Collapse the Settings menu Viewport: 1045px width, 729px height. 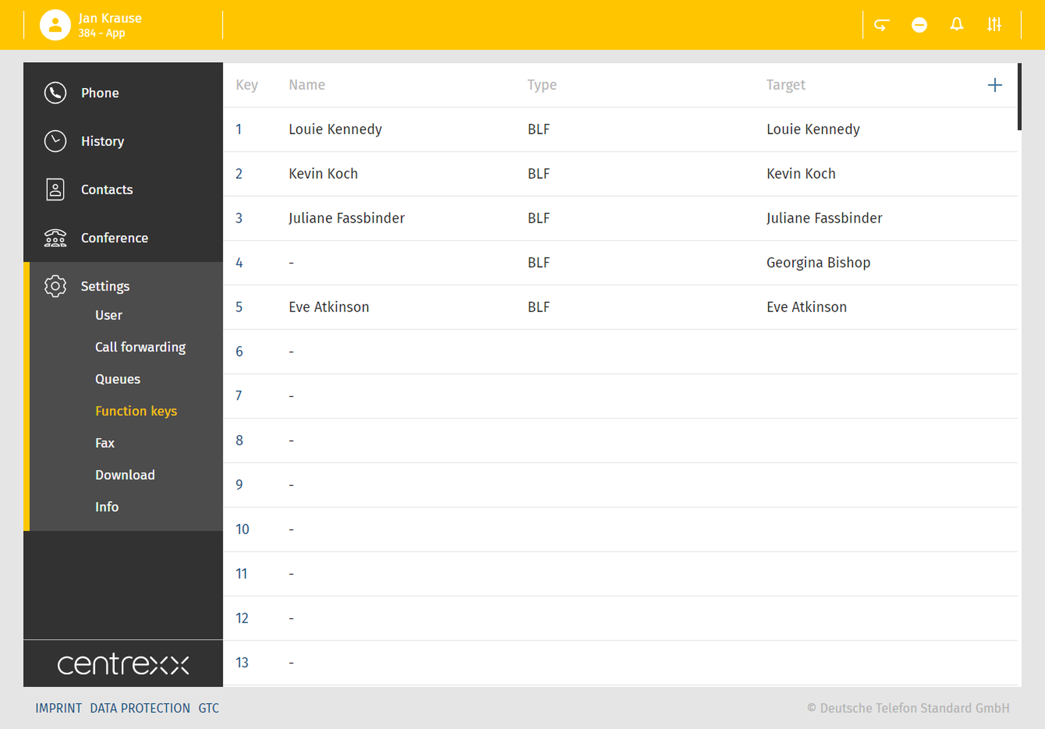(x=104, y=286)
